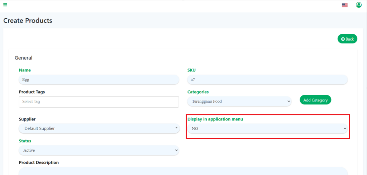Screen dimensions: 367x175
Task: Click the green Categories label
Action: click(198, 92)
